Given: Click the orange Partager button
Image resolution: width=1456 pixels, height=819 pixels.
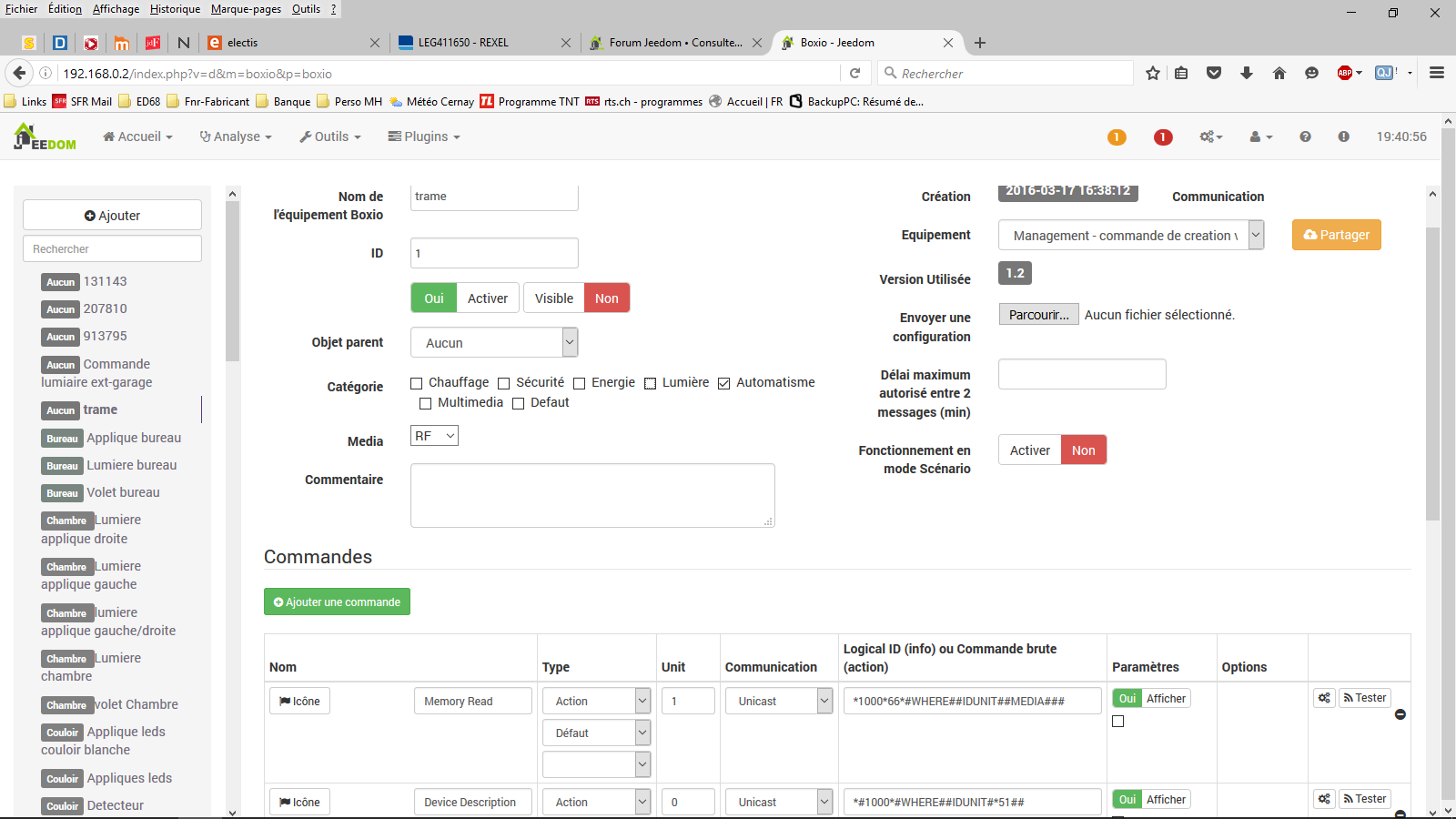Looking at the screenshot, I should pos(1336,235).
